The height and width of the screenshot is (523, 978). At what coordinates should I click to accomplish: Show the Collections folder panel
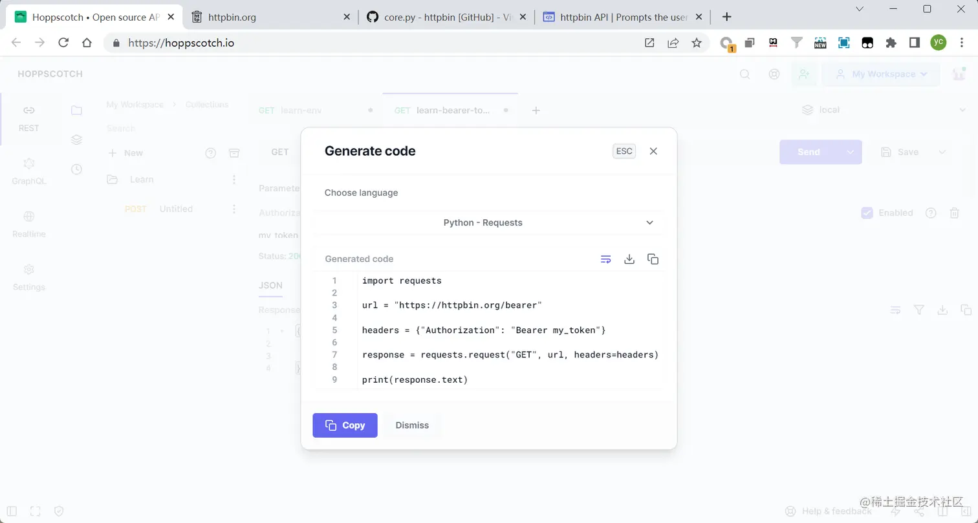tap(76, 111)
